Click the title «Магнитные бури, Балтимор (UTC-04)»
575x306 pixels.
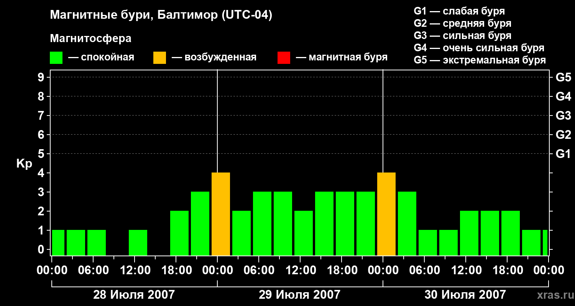click(x=161, y=15)
